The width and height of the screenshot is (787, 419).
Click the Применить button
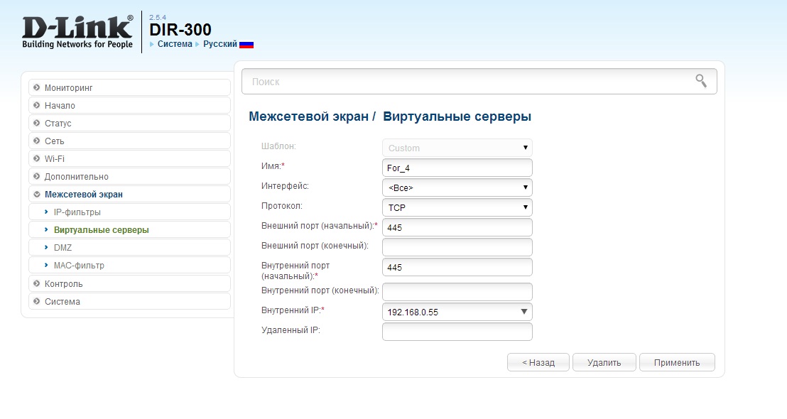pyautogui.click(x=677, y=362)
